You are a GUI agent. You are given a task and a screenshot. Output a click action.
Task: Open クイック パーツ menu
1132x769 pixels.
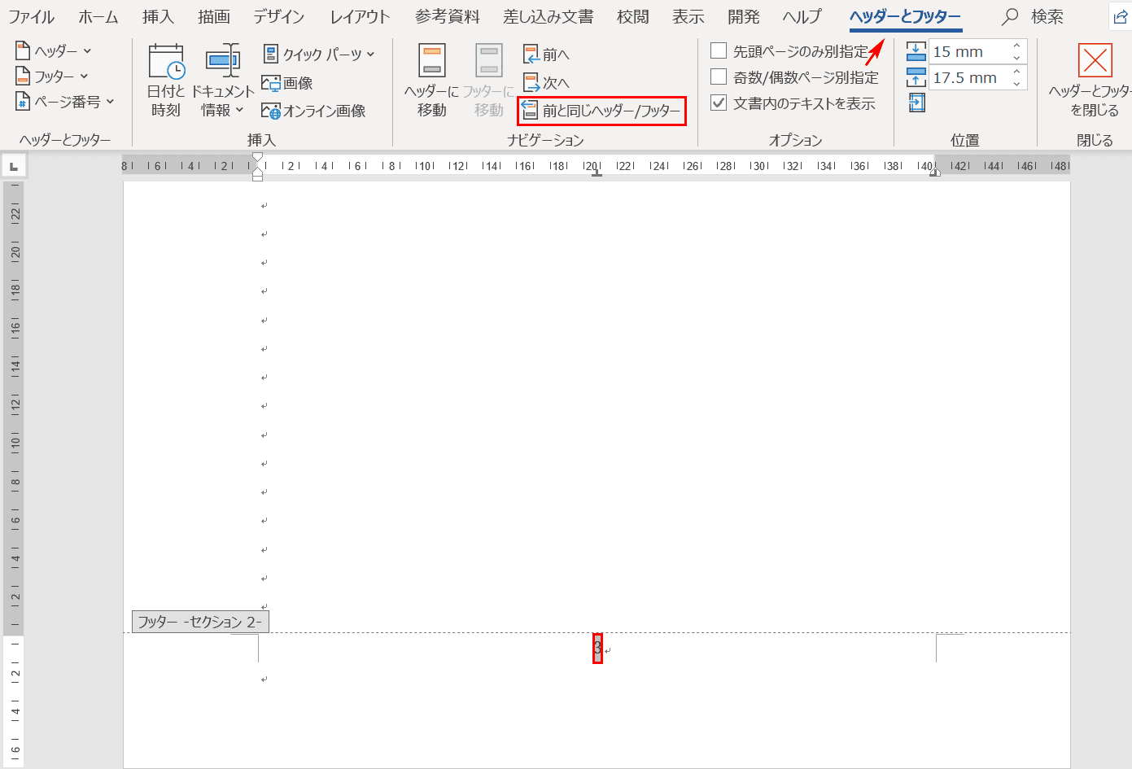(319, 55)
